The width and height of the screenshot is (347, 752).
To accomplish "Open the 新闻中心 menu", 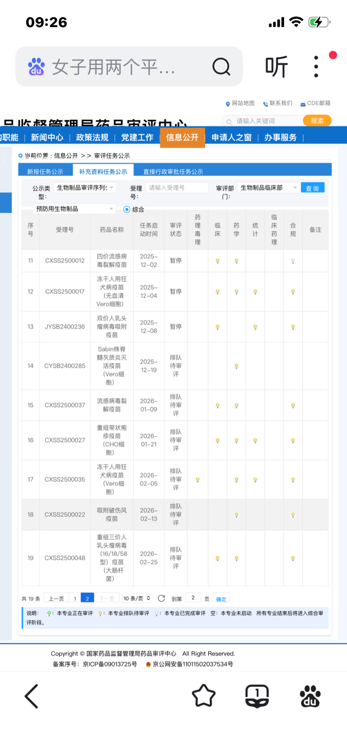I will click(47, 137).
